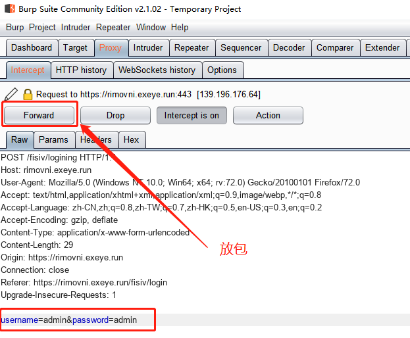Click the yellow padlock HTTPS icon
410x338 pixels.
[x=28, y=94]
